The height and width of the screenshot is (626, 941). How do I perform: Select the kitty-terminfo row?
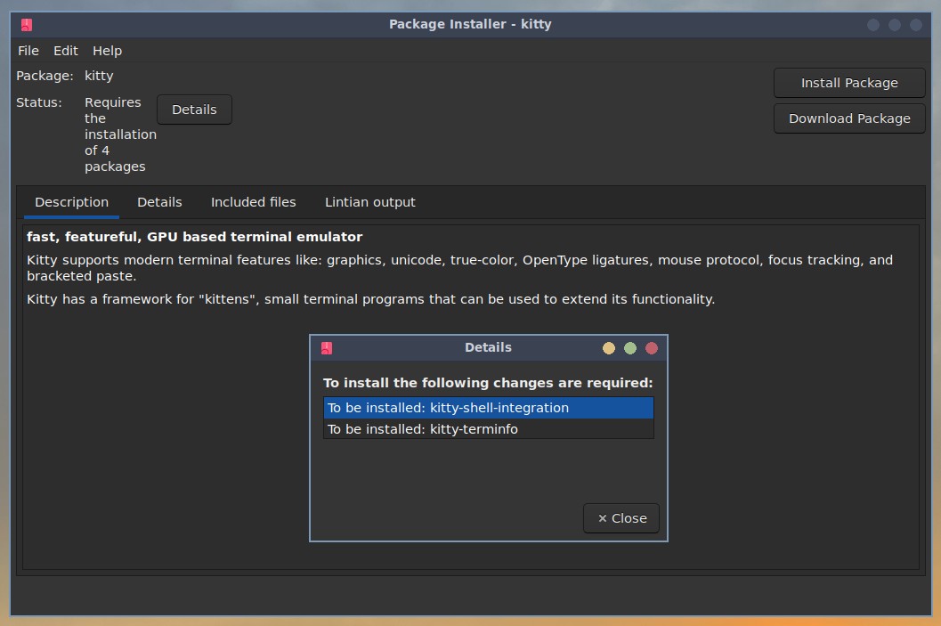pos(489,429)
